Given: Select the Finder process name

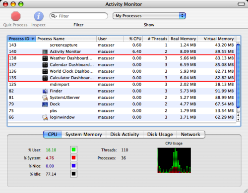Looking at the screenshot, I should 56,91.
